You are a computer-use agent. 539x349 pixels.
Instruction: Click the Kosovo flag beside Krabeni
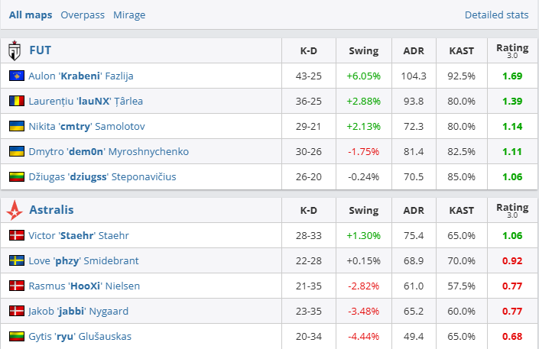pyautogui.click(x=16, y=76)
